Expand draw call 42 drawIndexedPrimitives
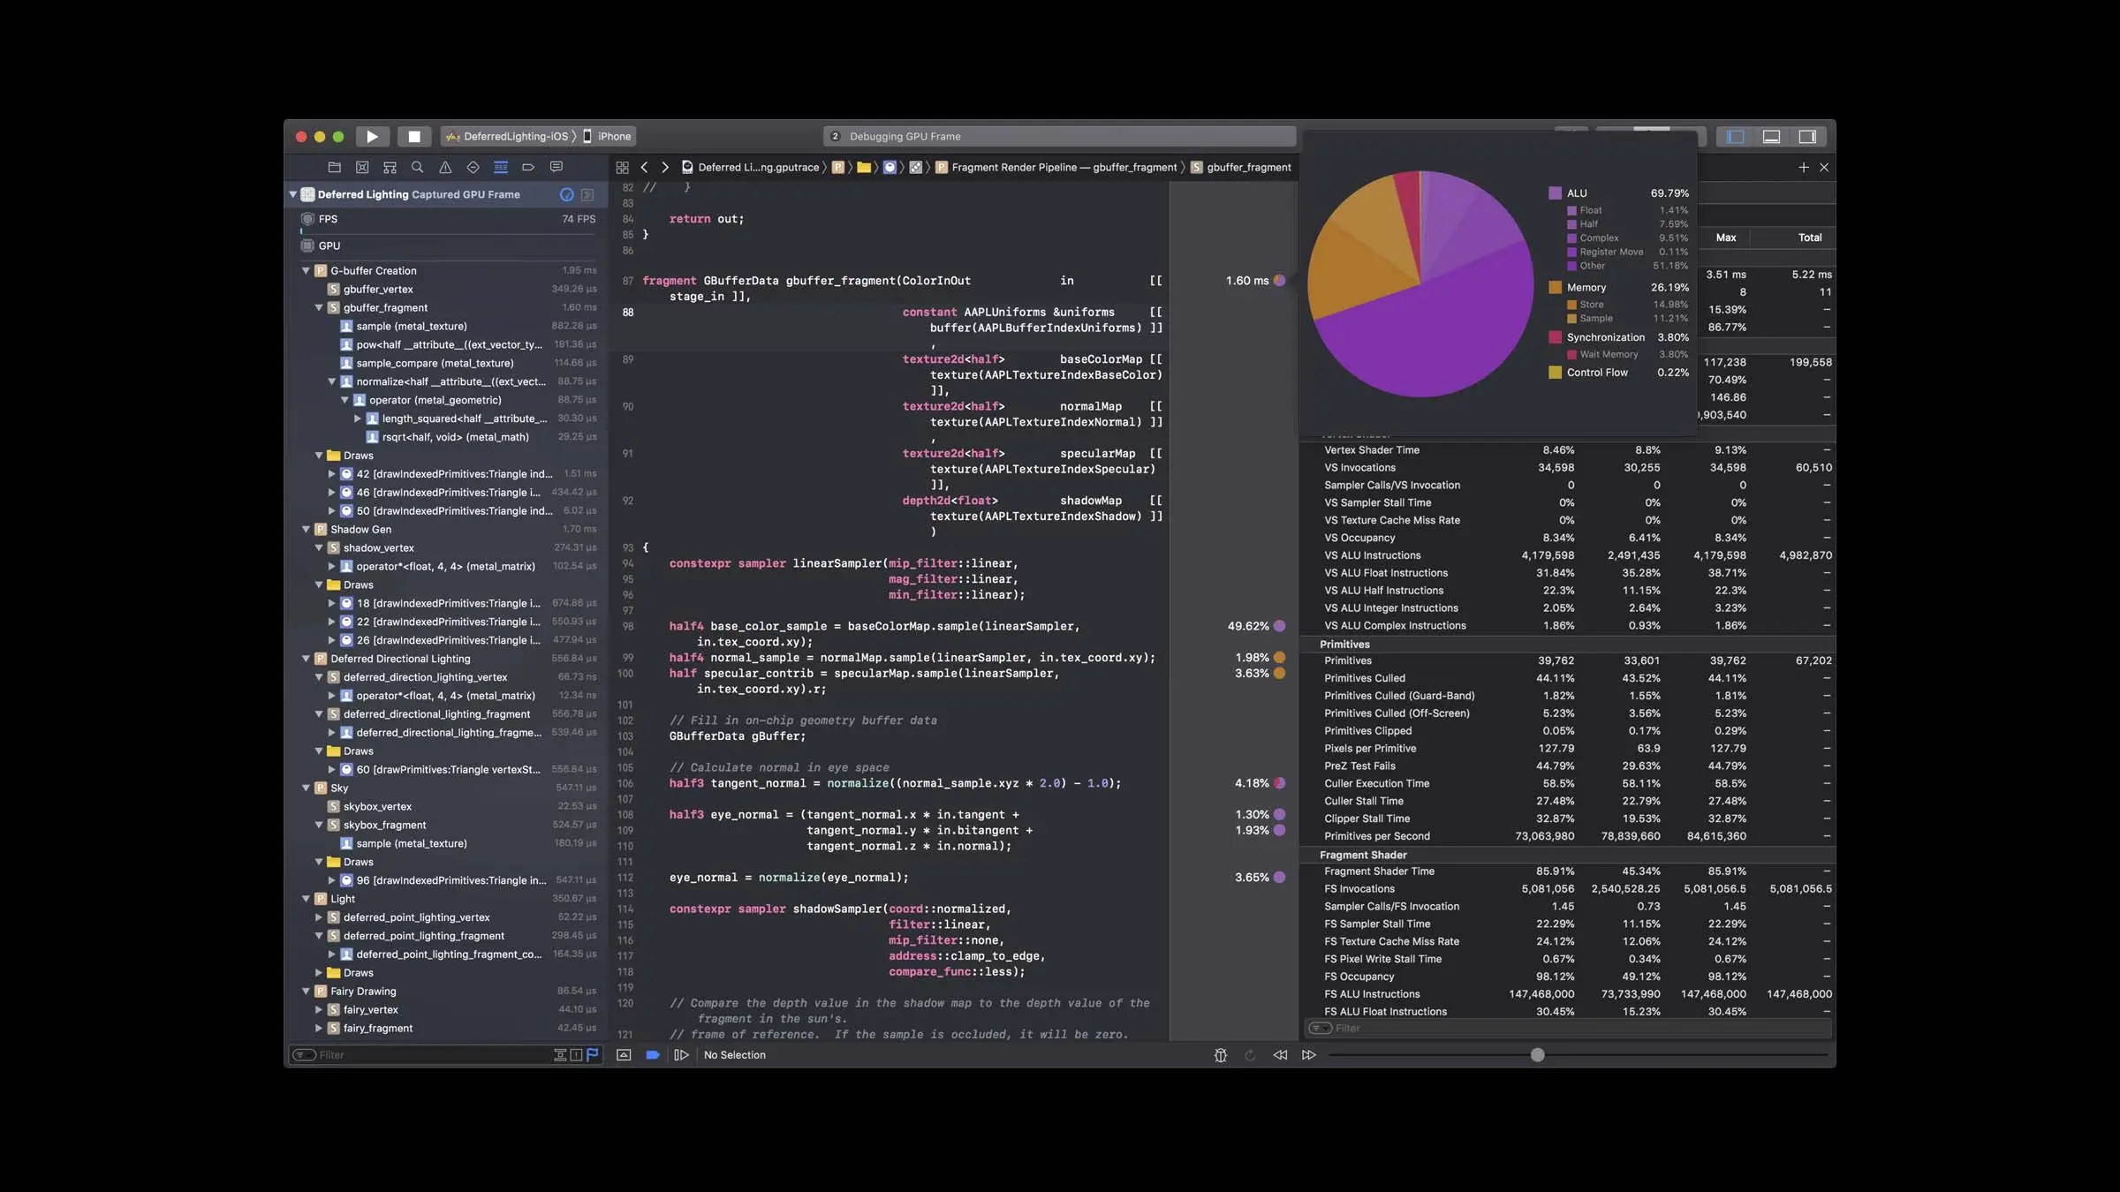 (332, 474)
